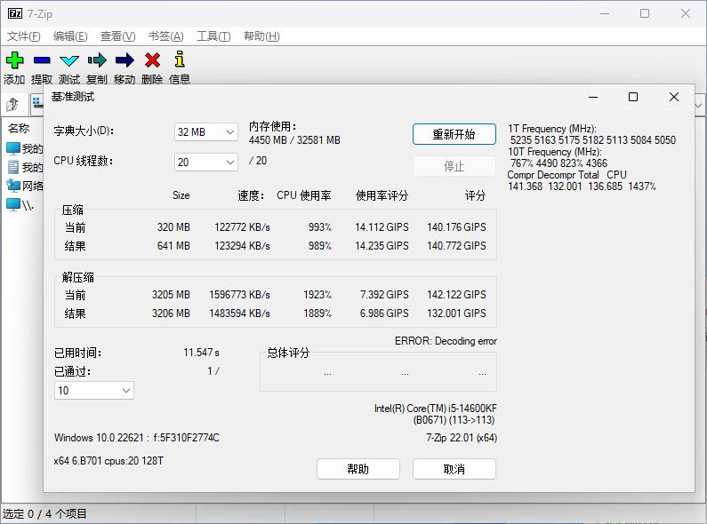Click the Copy (复制) arrow icon
This screenshot has width=707, height=524.
(x=97, y=60)
